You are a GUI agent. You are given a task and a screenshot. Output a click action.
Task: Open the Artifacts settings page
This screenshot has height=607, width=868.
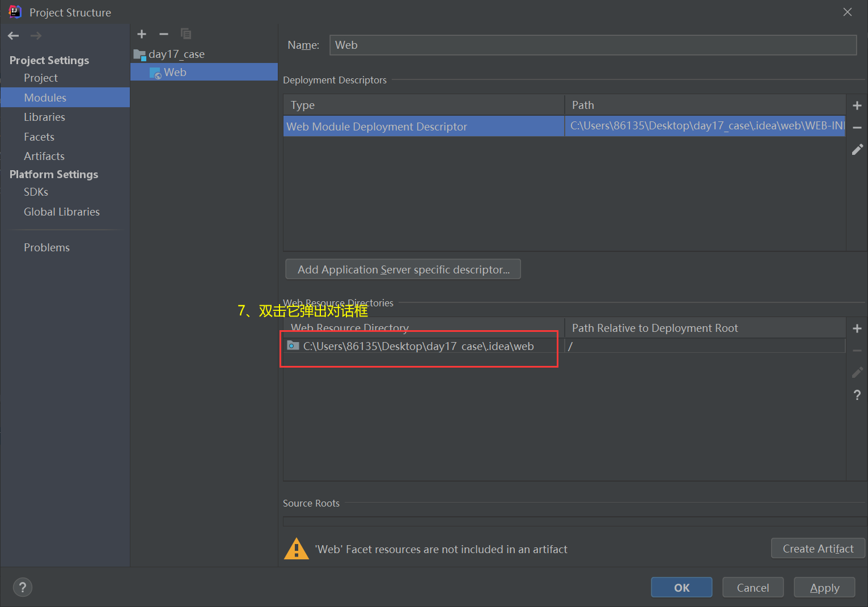pyautogui.click(x=44, y=156)
